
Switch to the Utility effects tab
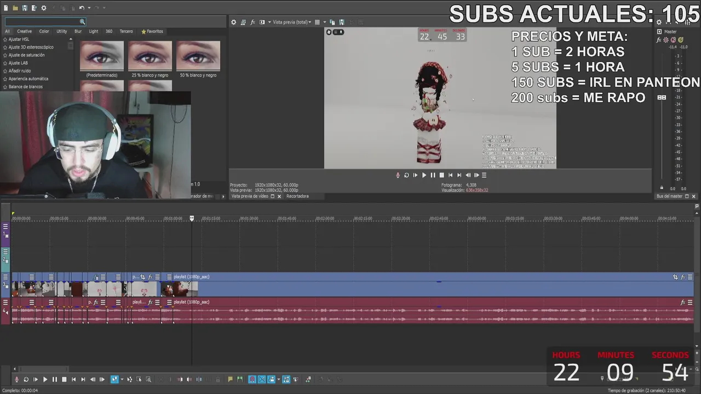pyautogui.click(x=62, y=31)
